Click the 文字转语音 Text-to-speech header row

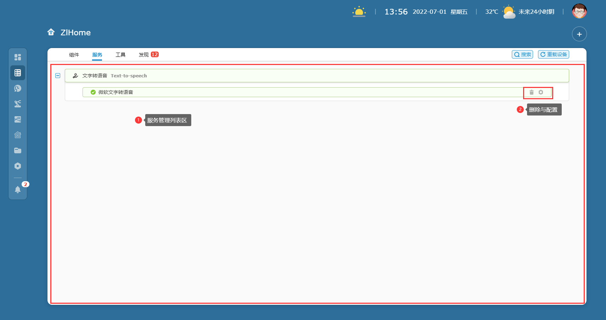click(x=317, y=76)
